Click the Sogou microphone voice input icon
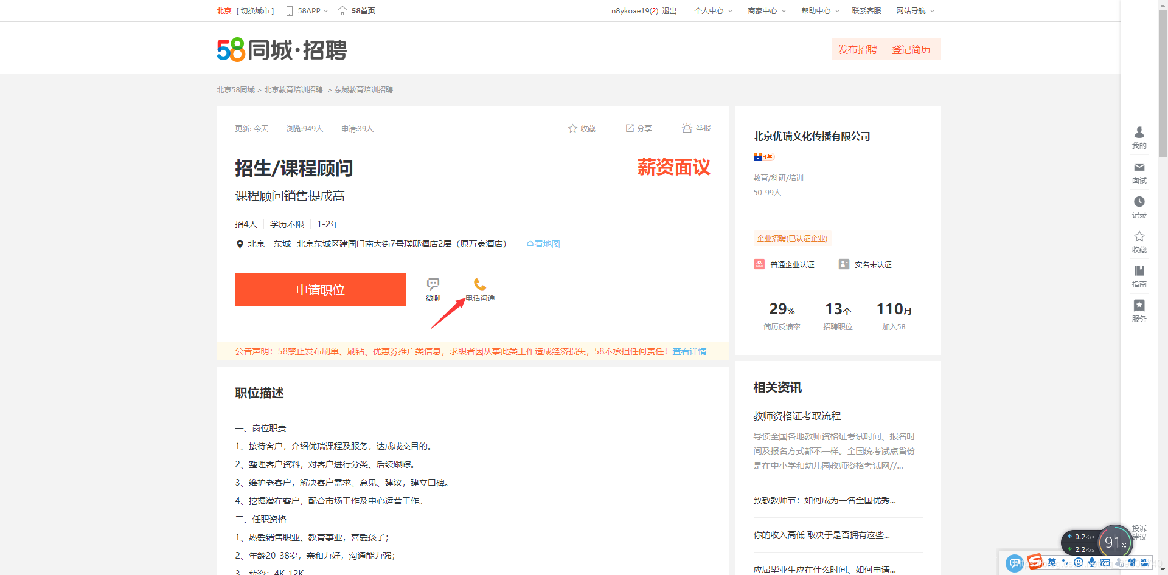Viewport: 1168px width, 575px height. [1092, 562]
